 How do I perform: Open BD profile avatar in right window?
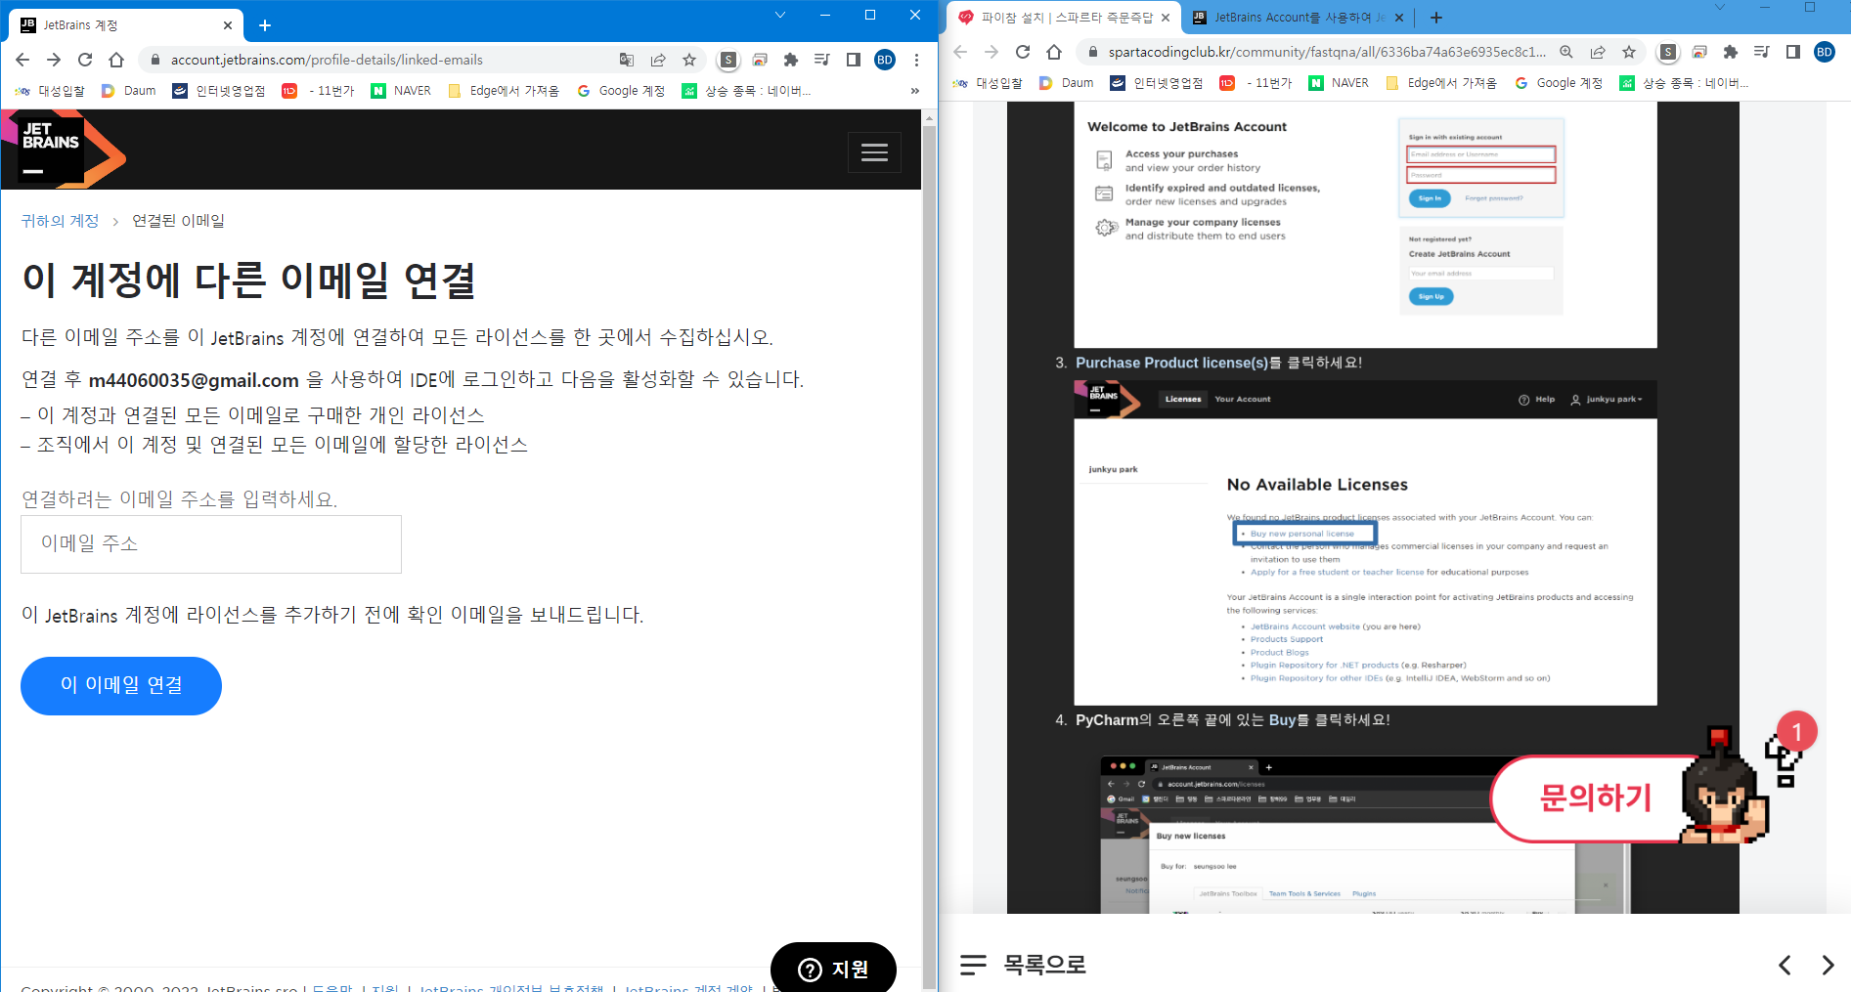pos(1825,52)
